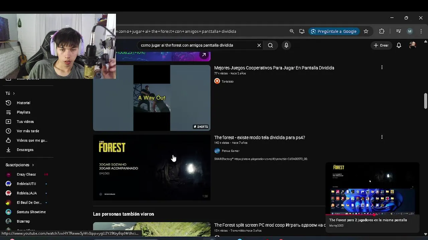Click the miniplayer video preview

tap(372, 188)
